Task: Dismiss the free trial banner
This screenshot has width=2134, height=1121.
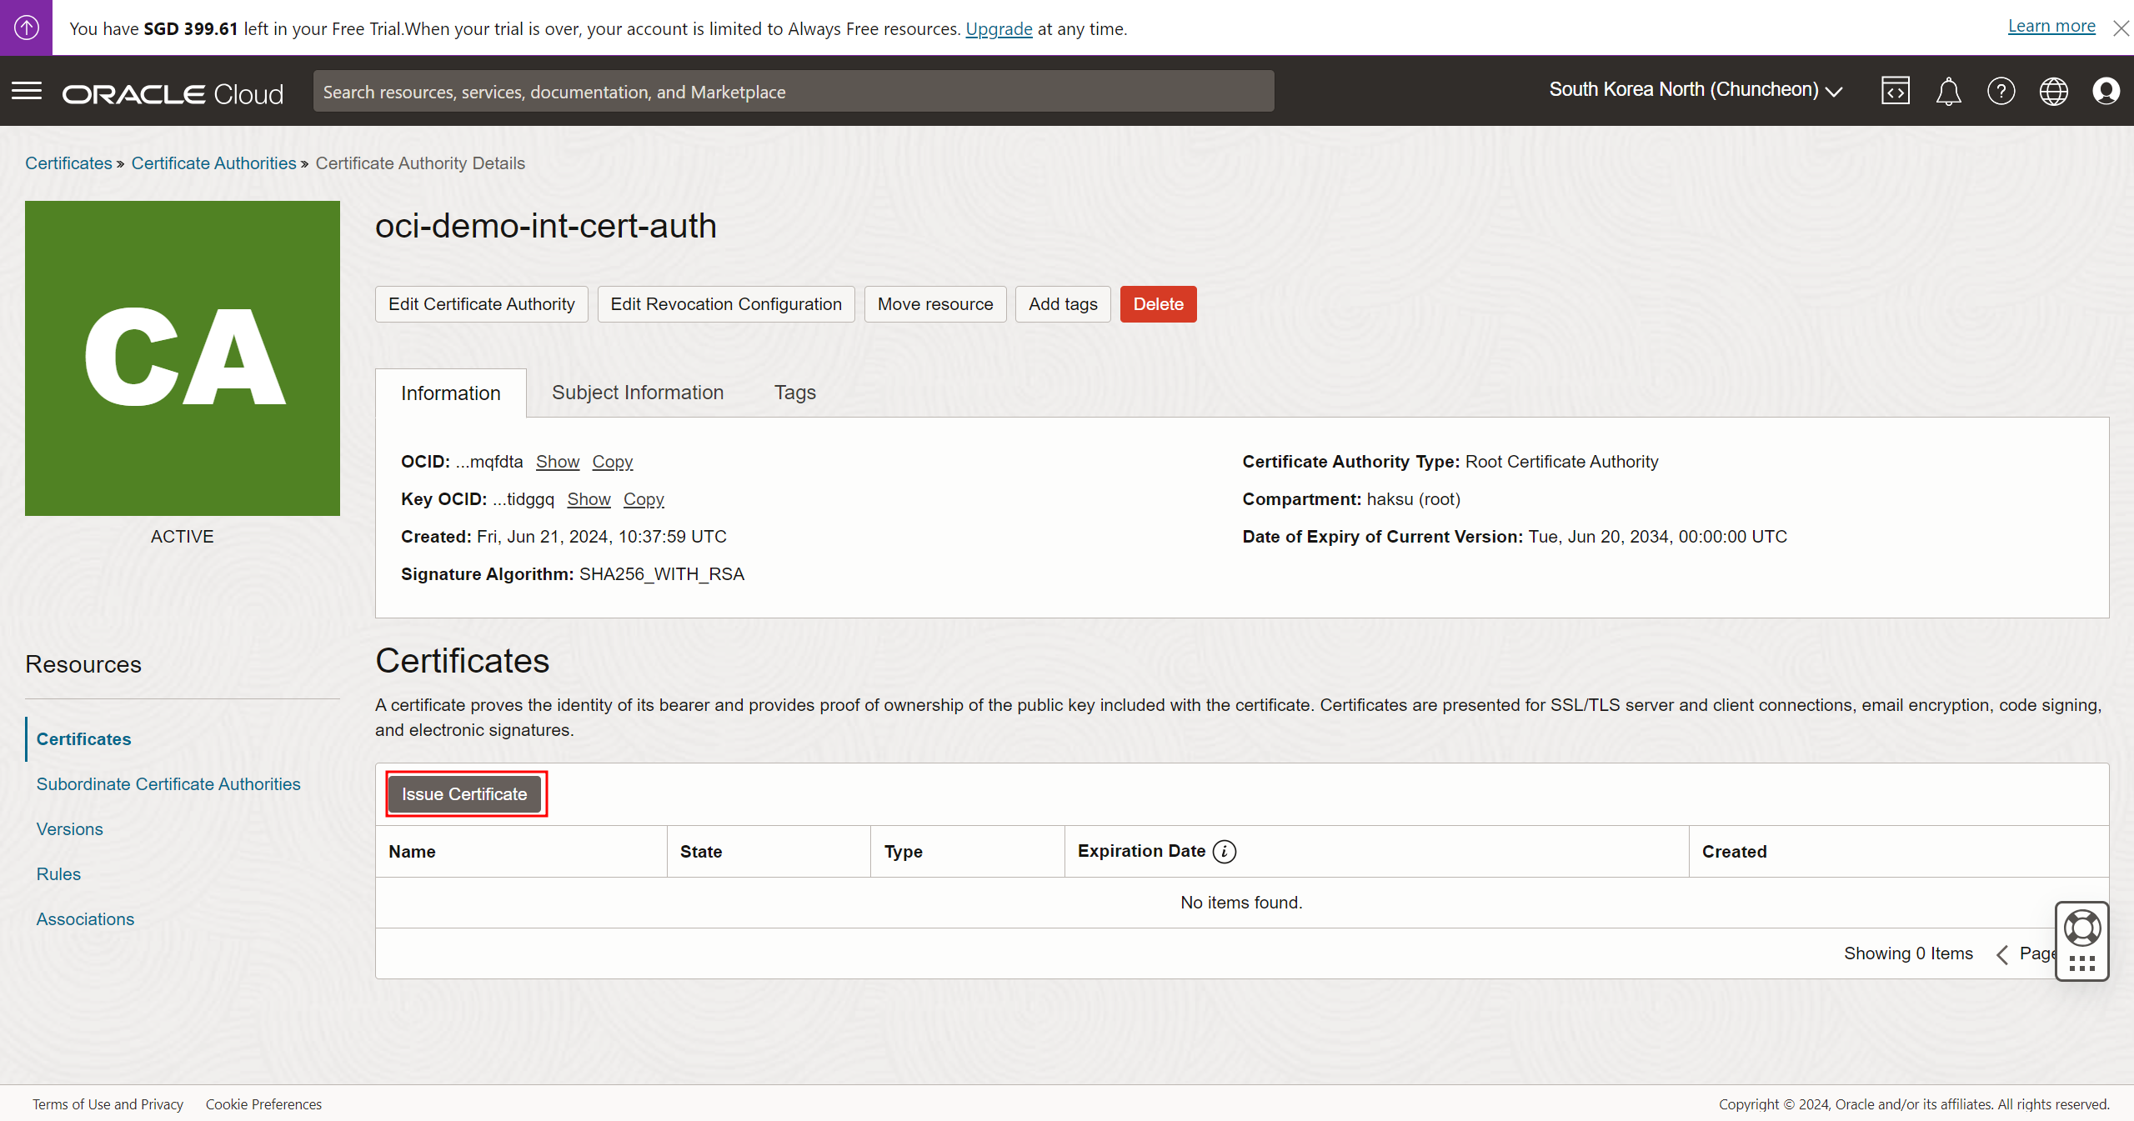Action: pos(2121,28)
